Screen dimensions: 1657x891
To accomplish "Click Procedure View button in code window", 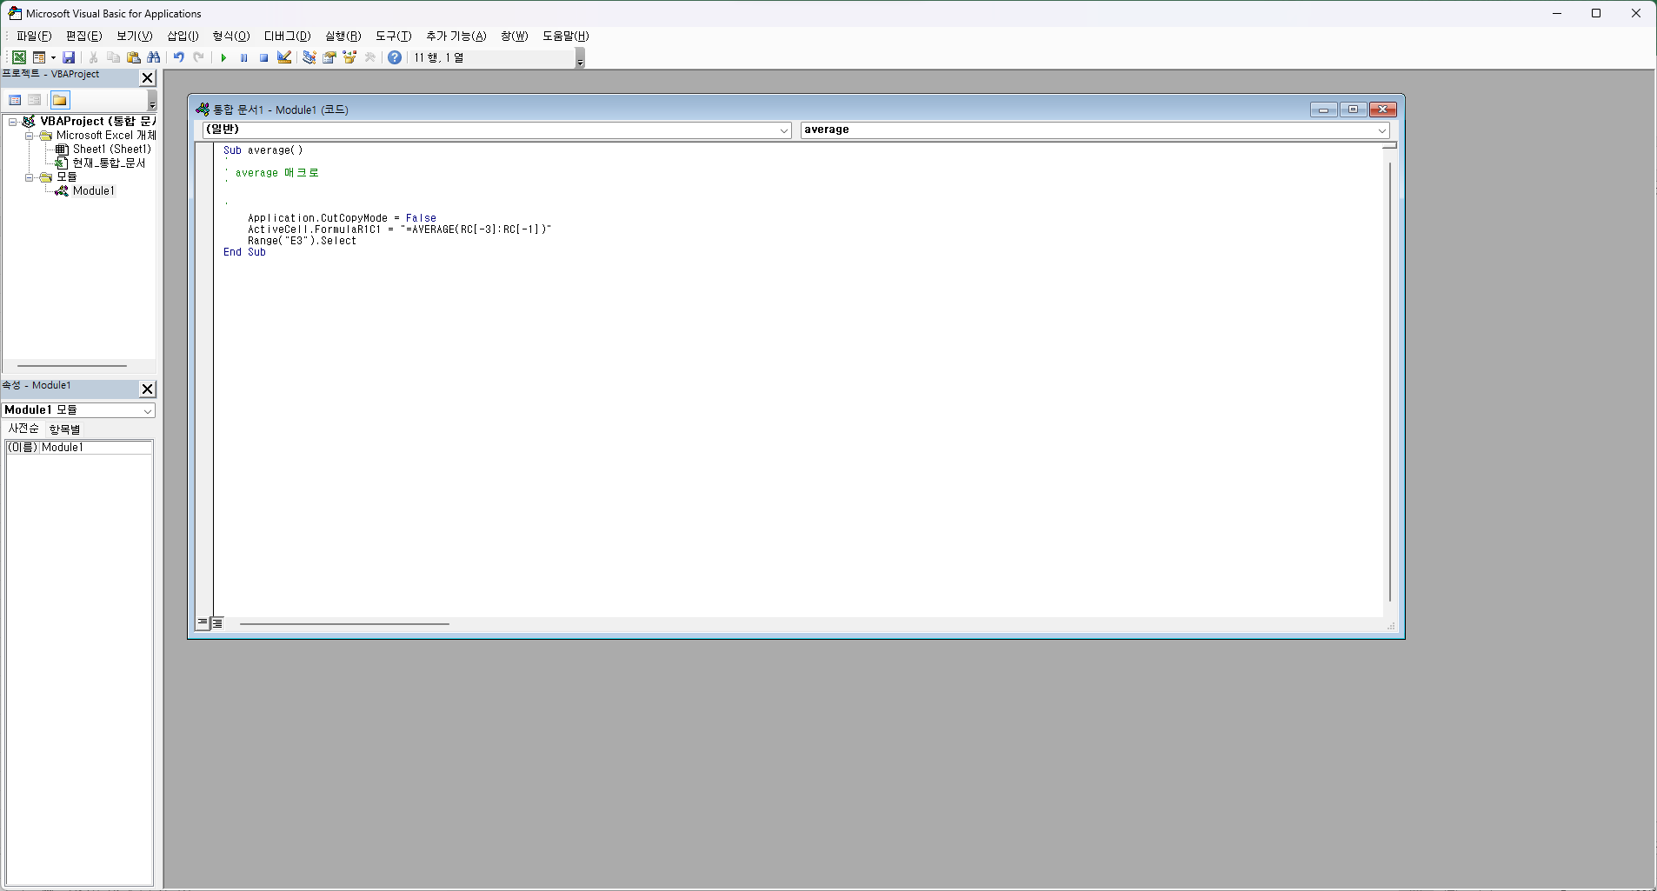I will [203, 623].
